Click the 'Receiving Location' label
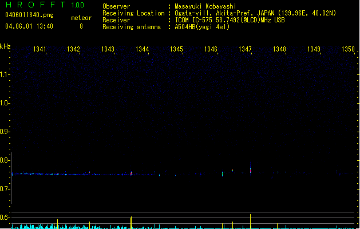Viewport: 360px width, 229px height. pyautogui.click(x=133, y=13)
